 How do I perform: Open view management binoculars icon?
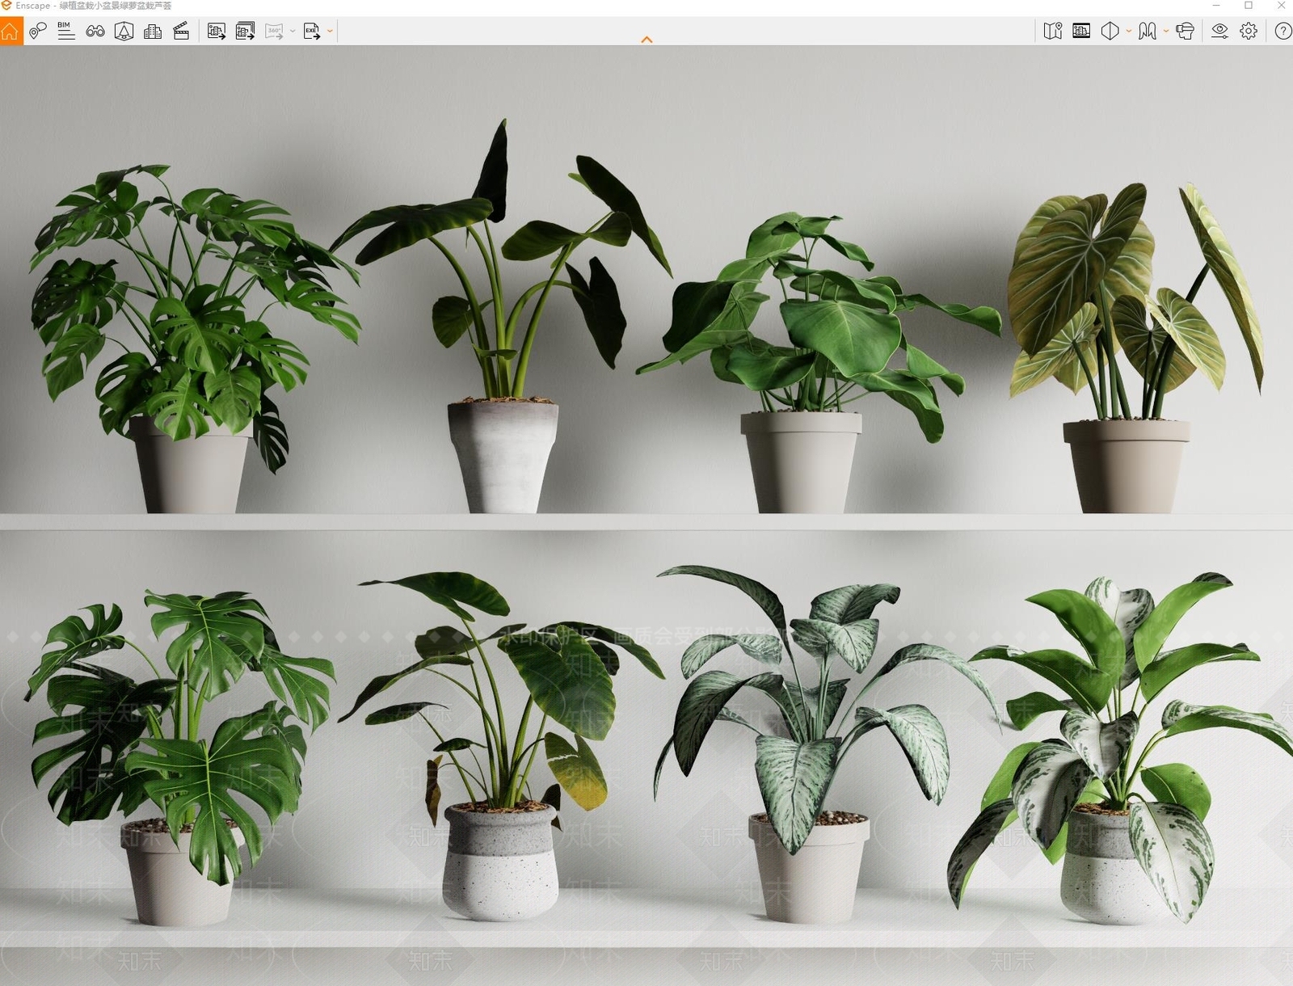tap(95, 32)
